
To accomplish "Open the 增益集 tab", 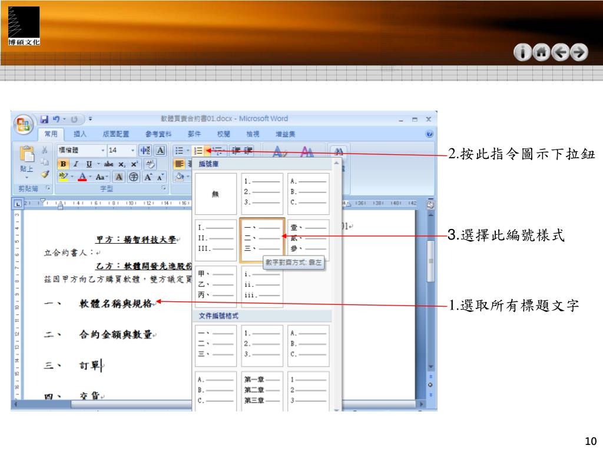I will pos(286,134).
